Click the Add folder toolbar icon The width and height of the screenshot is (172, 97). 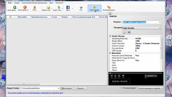48,7
